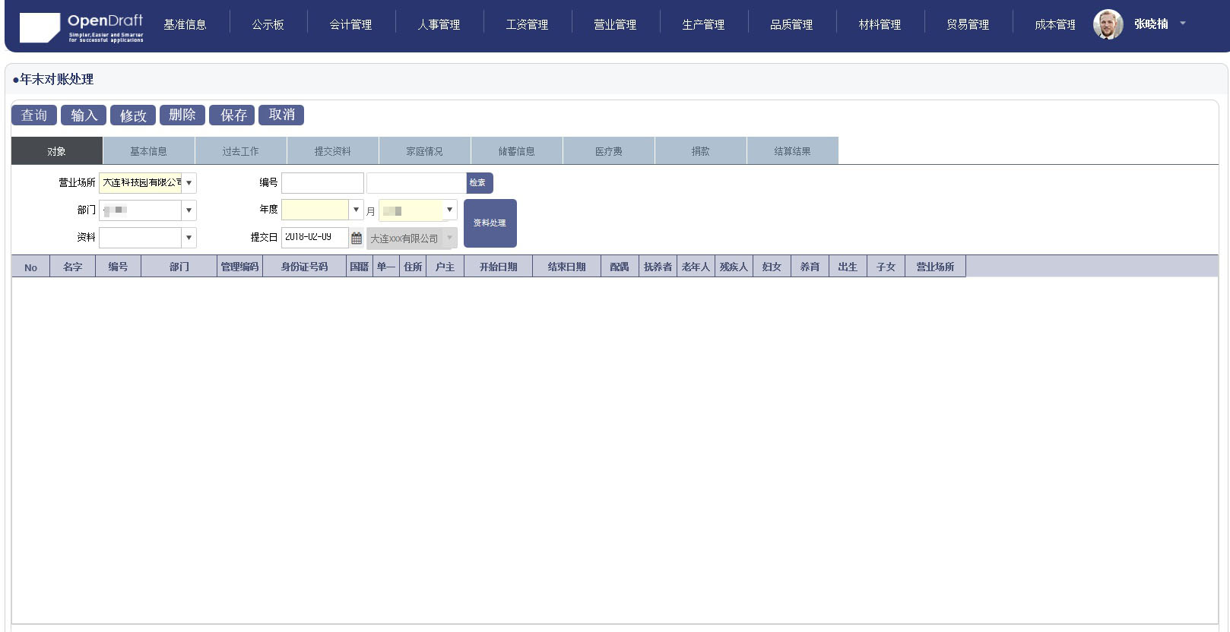Select the 医疗费 tab
1230x632 pixels.
(x=608, y=151)
